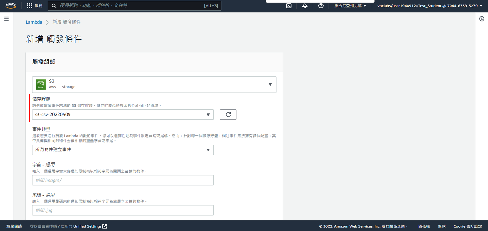The image size is (488, 231).
Task: Click 隱私權 in the footer
Action: [424, 226]
